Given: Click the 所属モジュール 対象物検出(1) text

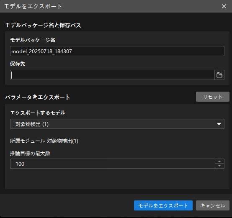Looking at the screenshot, I should (x=44, y=141).
